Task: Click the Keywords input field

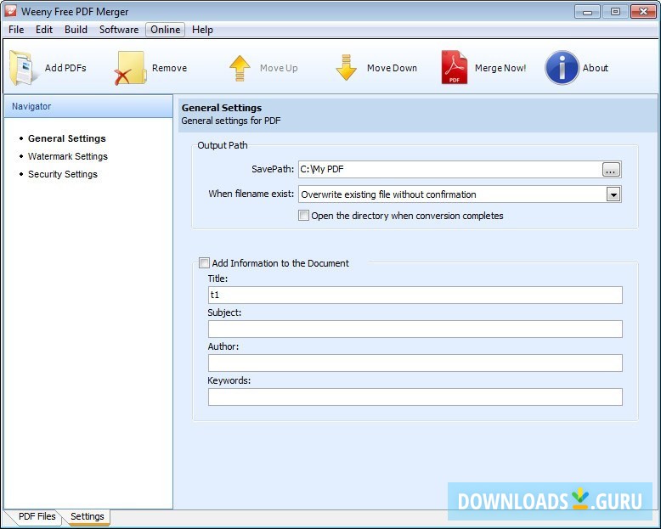Action: coord(415,397)
